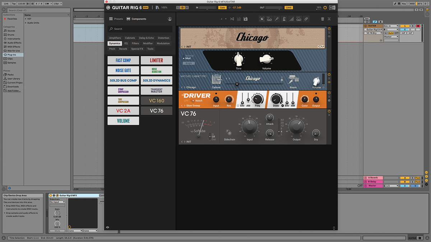The width and height of the screenshot is (431, 242).
Task: Click the hot-swap icon on Guitar Rig 6 MFX device
Action: 57,196
